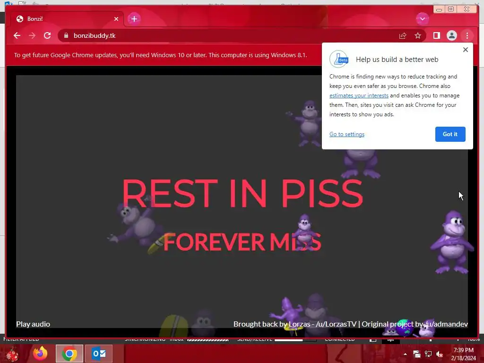Open the Start button ornament icon

coord(12,354)
